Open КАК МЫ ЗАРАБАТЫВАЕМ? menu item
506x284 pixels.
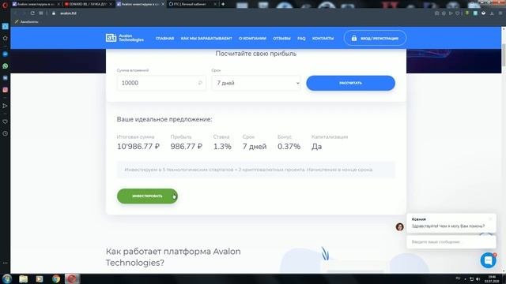point(206,39)
